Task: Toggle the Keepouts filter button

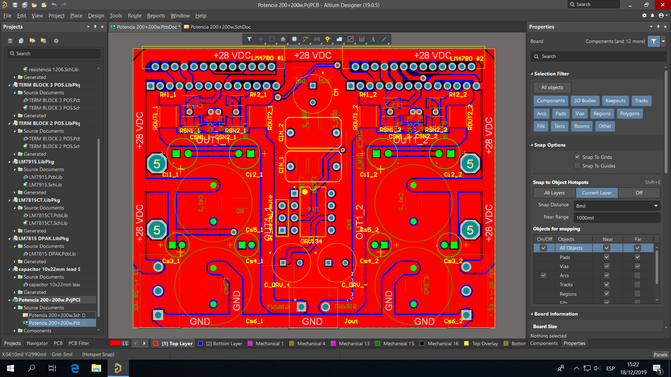Action: click(x=615, y=101)
